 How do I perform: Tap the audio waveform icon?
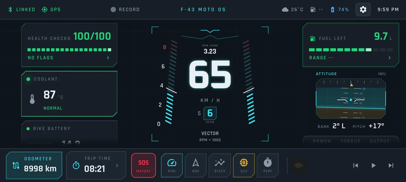(x=299, y=166)
